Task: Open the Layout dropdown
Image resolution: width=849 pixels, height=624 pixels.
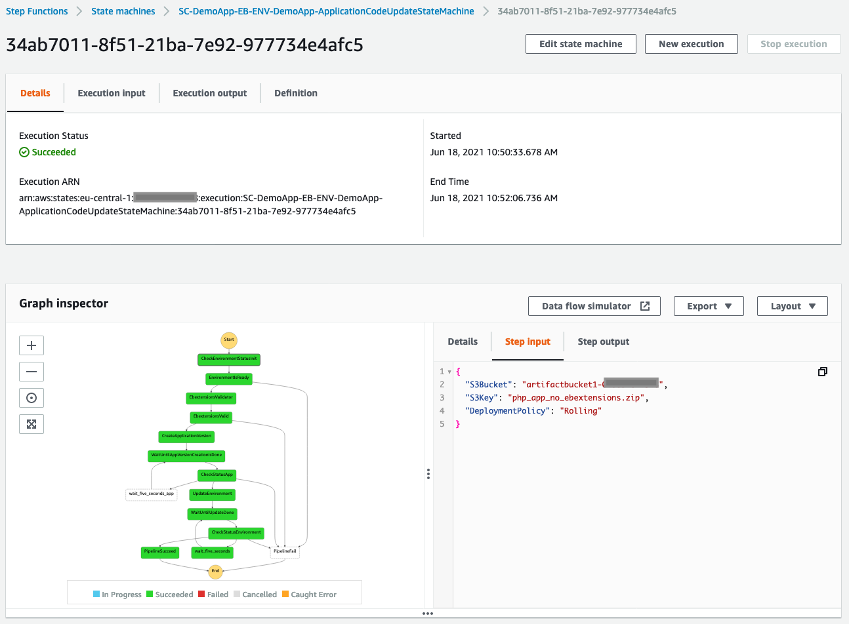Action: pos(793,306)
